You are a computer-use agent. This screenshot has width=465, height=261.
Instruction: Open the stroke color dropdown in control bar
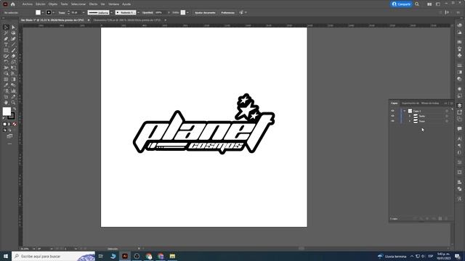pos(53,13)
